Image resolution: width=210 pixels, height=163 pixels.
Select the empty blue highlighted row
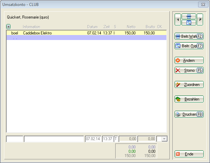coord(87,38)
